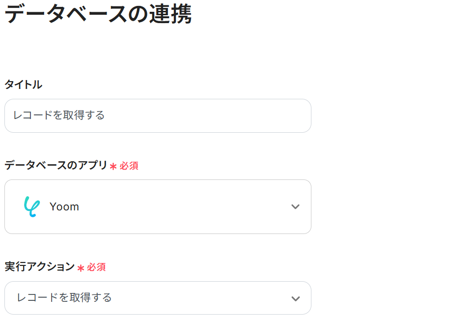This screenshot has width=474, height=321.
Task: Expand the 実行アクション dropdown chevron
Action: coord(295,298)
